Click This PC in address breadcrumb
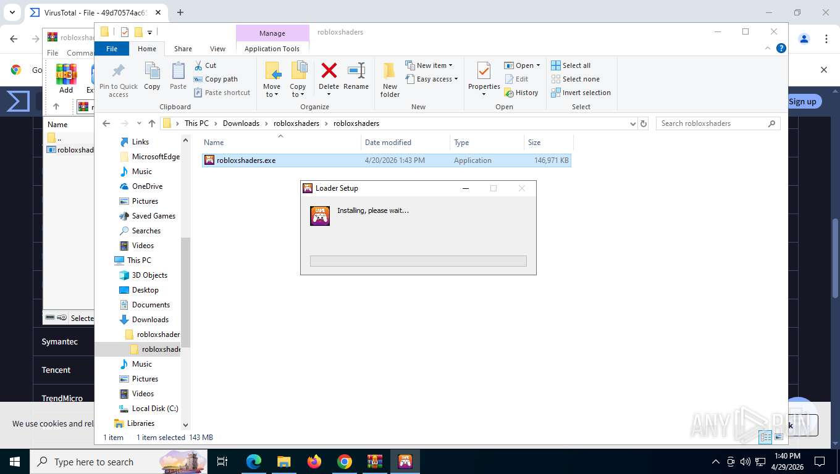Viewport: 840px width, 474px height. coord(196,123)
